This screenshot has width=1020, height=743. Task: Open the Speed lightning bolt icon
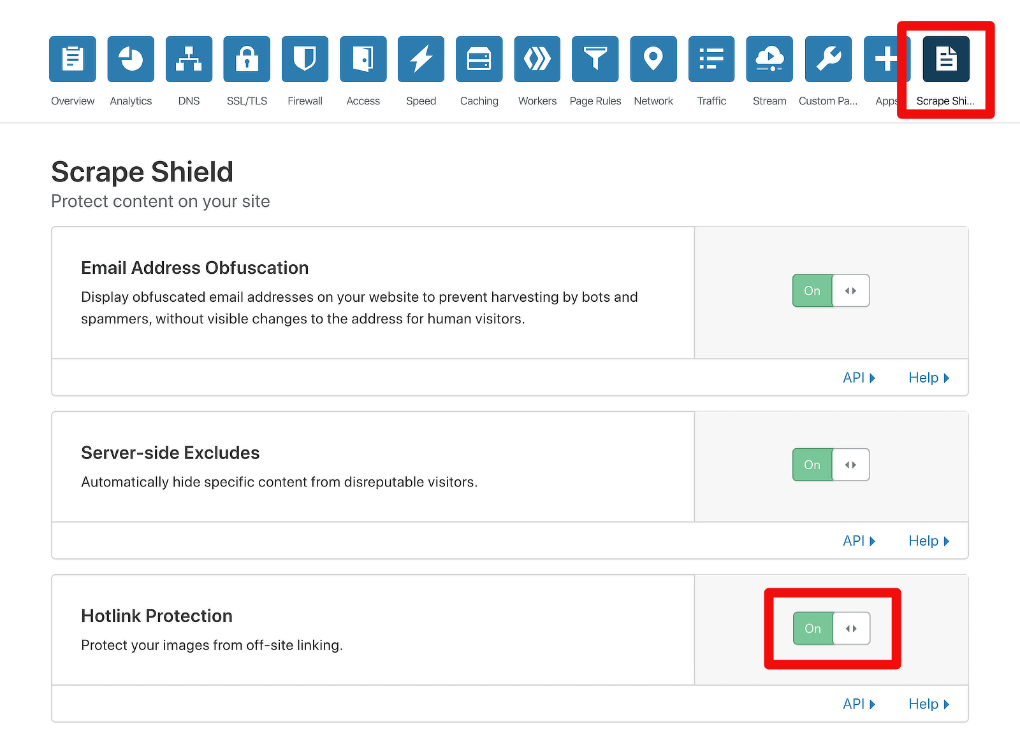420,59
